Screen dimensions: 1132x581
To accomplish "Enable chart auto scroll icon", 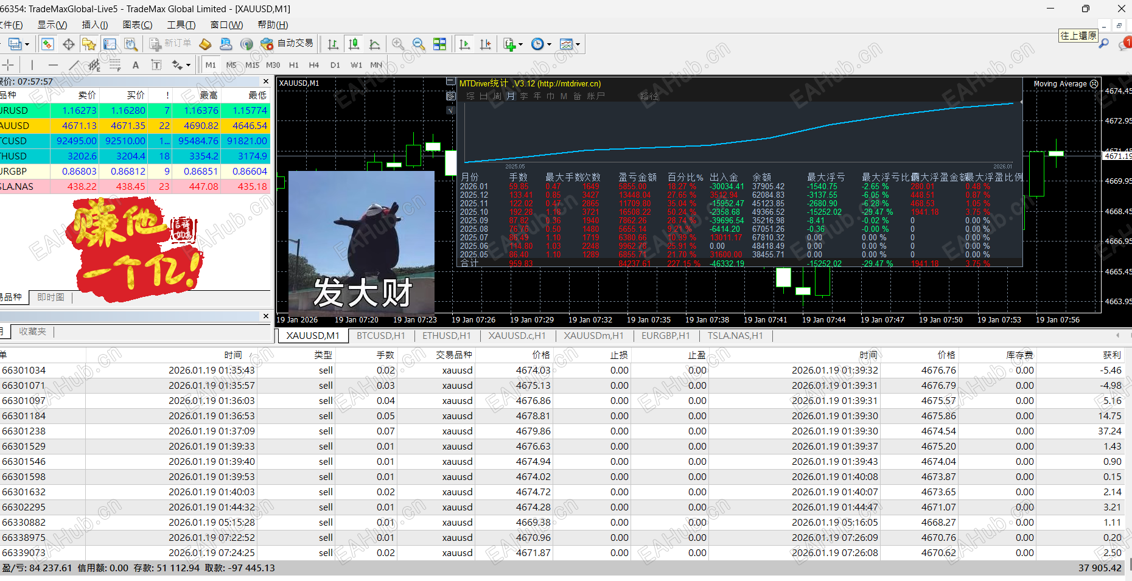I will point(465,44).
